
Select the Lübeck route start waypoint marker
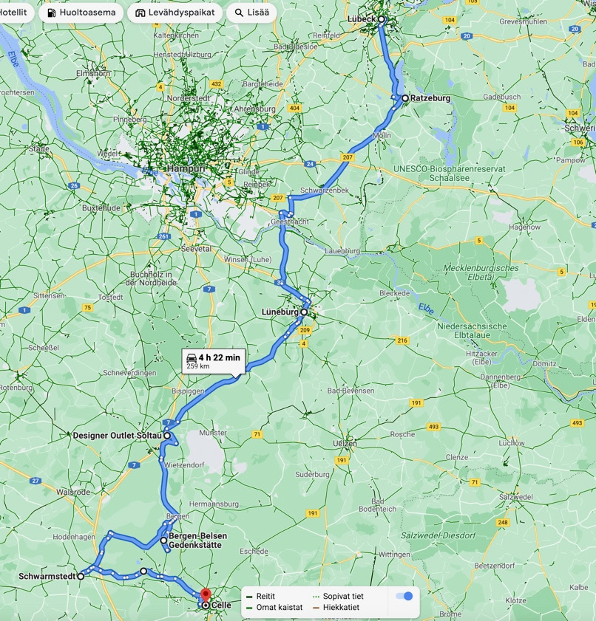pyautogui.click(x=382, y=19)
